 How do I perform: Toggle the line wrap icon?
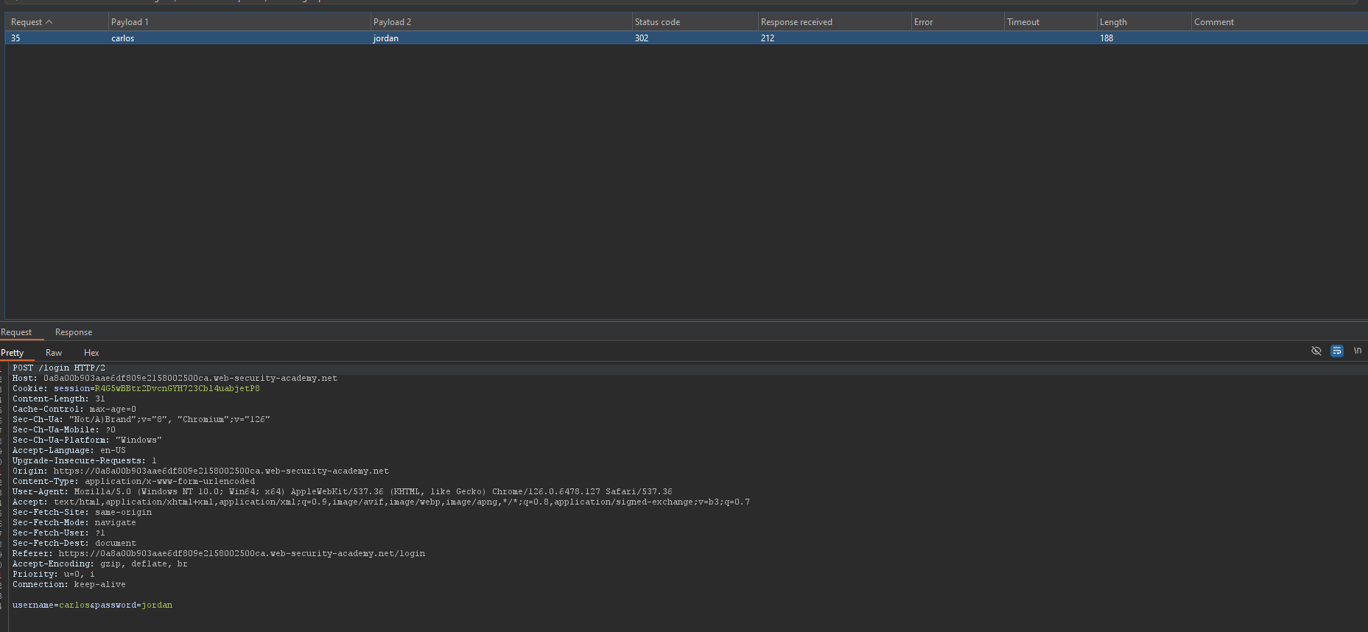(x=1336, y=351)
